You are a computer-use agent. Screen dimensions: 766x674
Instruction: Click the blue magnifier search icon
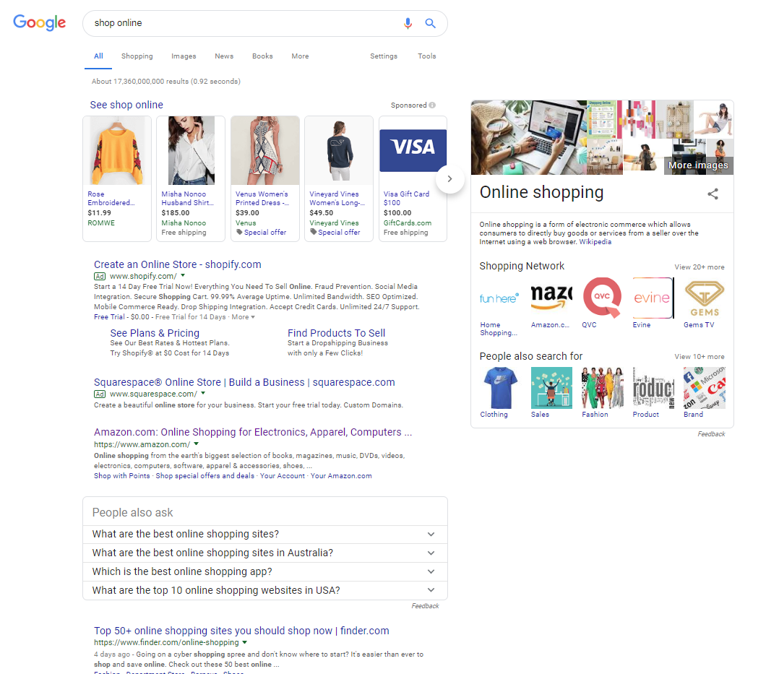431,23
